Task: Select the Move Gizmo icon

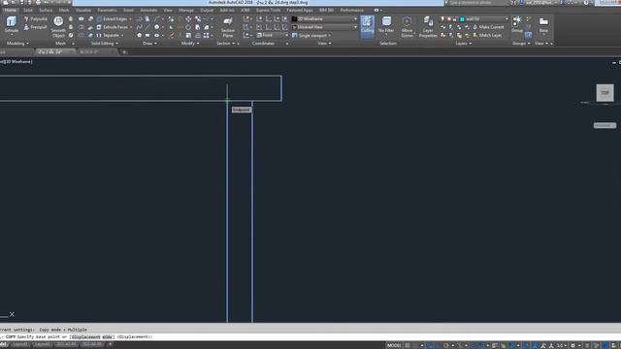Action: [x=407, y=26]
